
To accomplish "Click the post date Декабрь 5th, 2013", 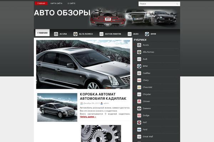I will coord(91,103).
